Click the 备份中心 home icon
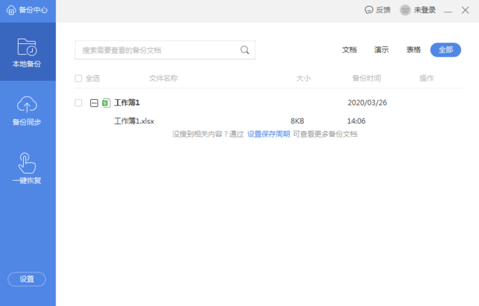Image resolution: width=479 pixels, height=306 pixels. 11,10
